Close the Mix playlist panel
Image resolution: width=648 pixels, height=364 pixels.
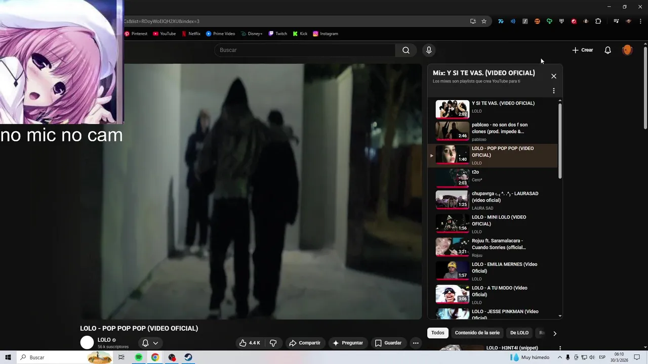554,76
